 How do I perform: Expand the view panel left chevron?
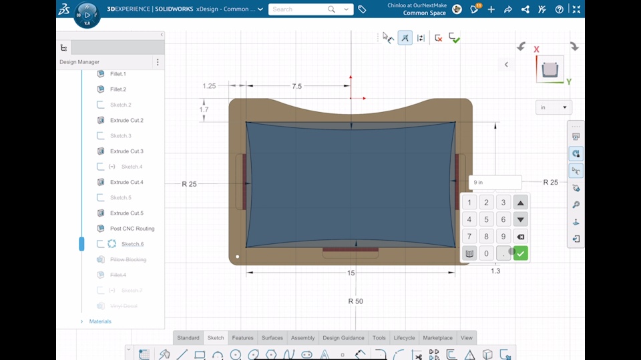(x=506, y=65)
